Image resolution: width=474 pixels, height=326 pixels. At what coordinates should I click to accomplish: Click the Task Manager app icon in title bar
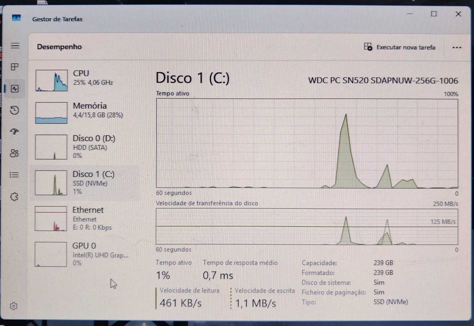pyautogui.click(x=16, y=18)
